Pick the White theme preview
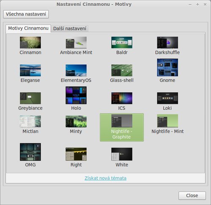The image size is (211, 205). tap(122, 154)
